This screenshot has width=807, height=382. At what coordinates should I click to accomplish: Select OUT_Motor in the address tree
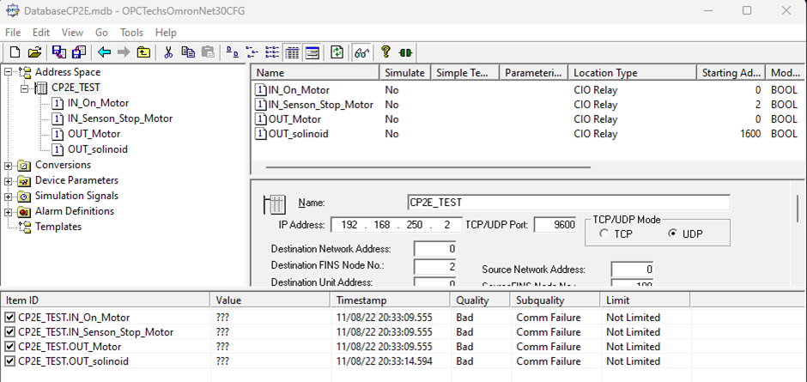94,134
